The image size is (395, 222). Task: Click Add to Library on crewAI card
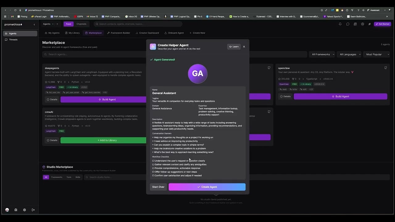click(104, 140)
